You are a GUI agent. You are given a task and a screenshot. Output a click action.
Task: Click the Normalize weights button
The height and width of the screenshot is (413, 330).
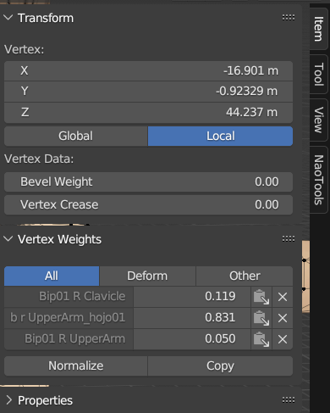point(76,366)
